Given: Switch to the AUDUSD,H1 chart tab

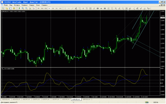Looking at the screenshot, I should point(16,99).
